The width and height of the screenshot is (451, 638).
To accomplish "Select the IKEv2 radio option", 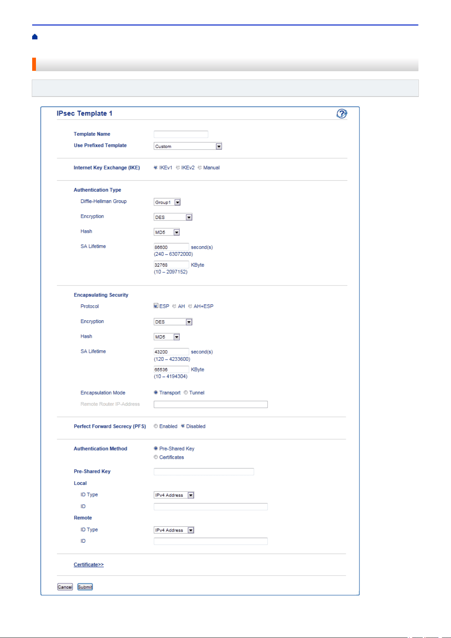I will coord(185,168).
